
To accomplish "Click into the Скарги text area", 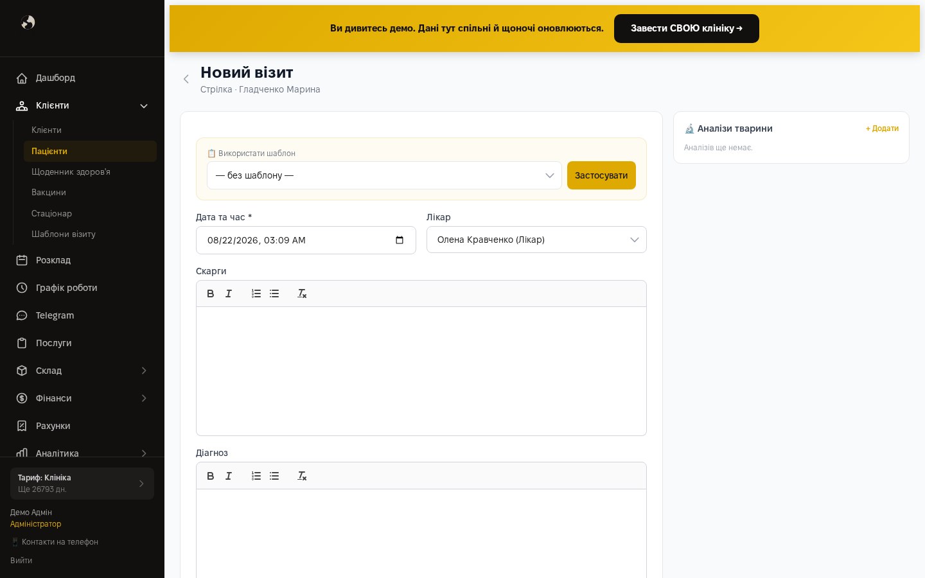I will [x=421, y=371].
